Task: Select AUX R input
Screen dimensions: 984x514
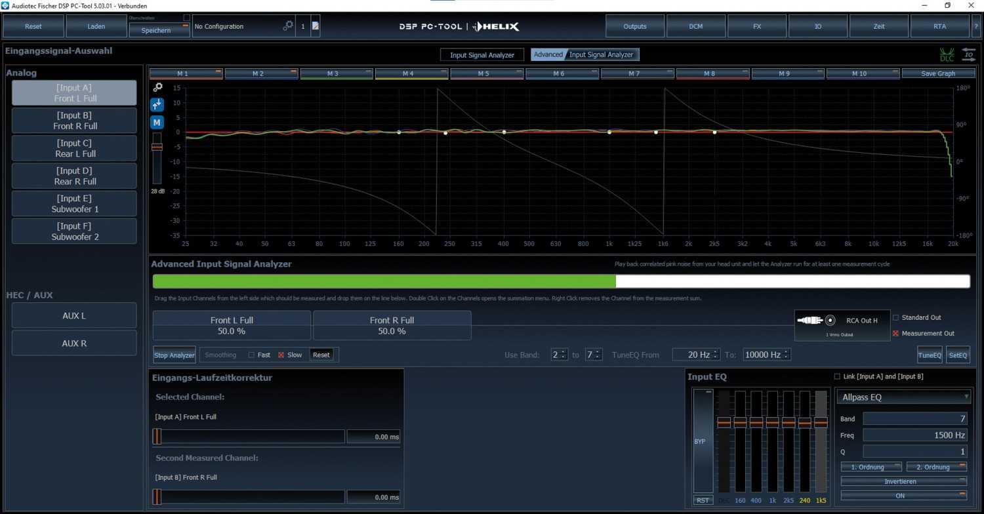Action: coord(74,343)
